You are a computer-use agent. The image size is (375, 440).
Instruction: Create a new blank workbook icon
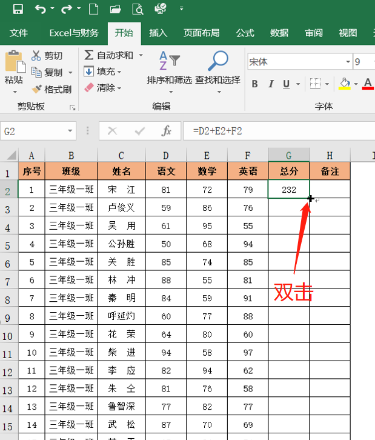pos(93,9)
